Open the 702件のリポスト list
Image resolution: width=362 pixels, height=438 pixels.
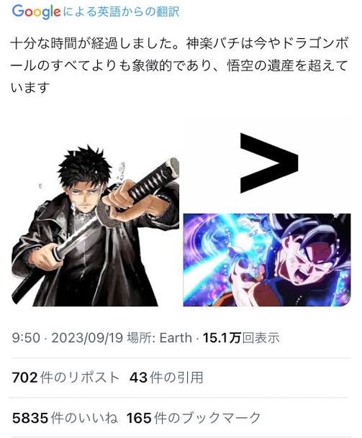pos(65,378)
